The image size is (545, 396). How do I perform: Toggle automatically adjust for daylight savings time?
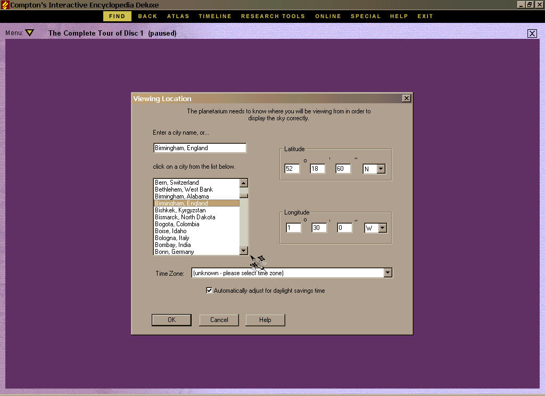[209, 290]
